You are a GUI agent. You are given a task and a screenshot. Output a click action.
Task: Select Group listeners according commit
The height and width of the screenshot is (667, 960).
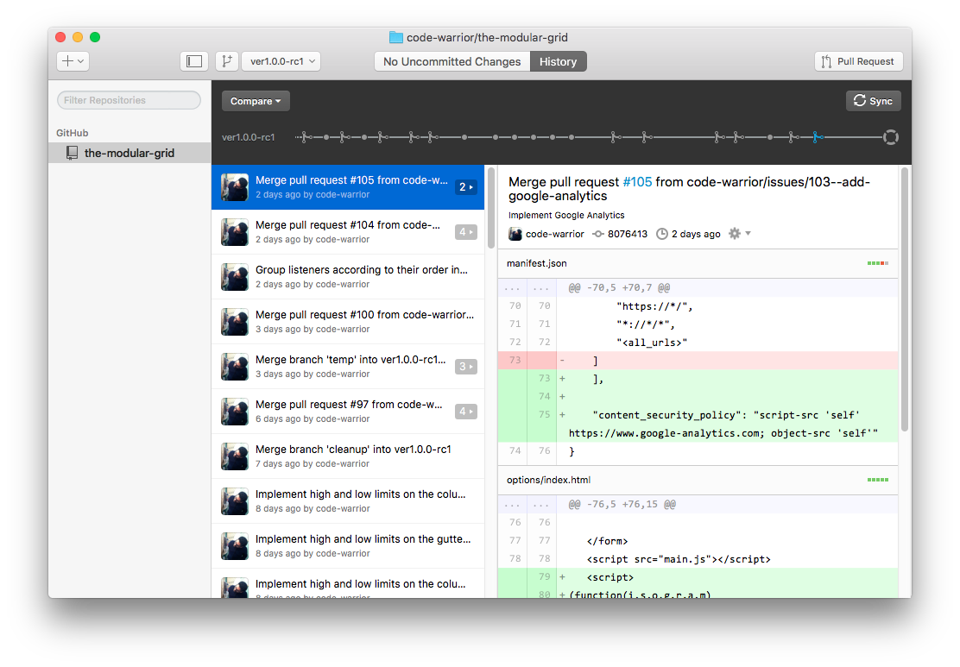coord(348,277)
